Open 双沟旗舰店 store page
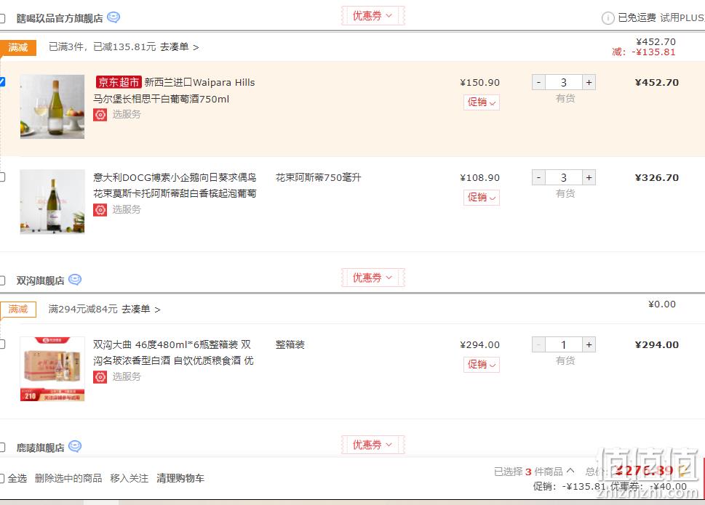This screenshot has width=705, height=505. 41,280
